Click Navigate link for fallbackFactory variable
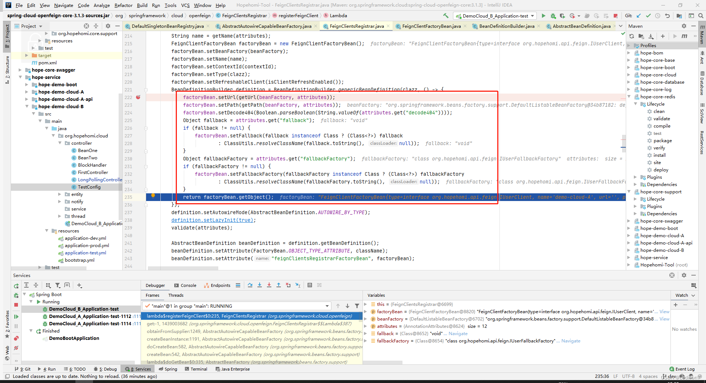Screen dimensions: 706x383 point(571,341)
